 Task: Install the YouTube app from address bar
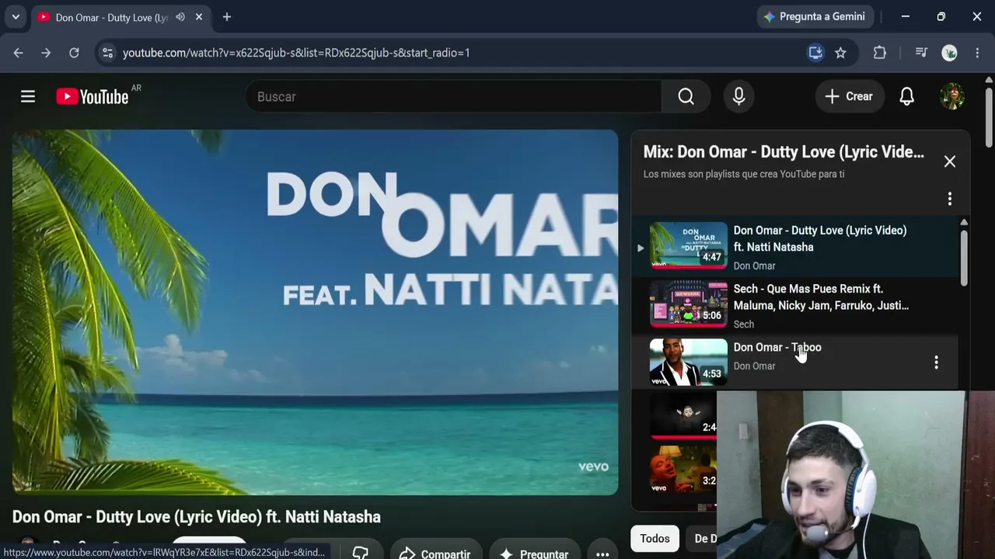point(815,53)
